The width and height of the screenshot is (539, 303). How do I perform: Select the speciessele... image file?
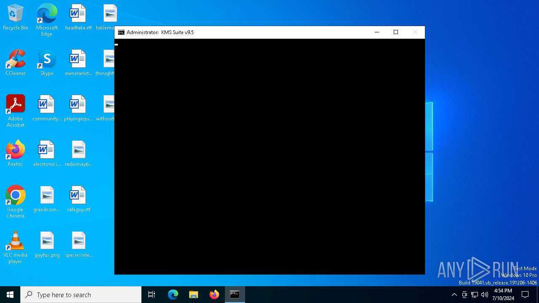(x=78, y=245)
